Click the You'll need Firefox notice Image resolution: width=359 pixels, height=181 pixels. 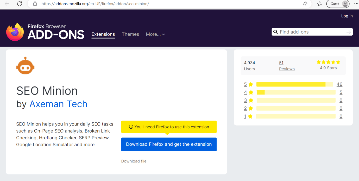coord(169,127)
